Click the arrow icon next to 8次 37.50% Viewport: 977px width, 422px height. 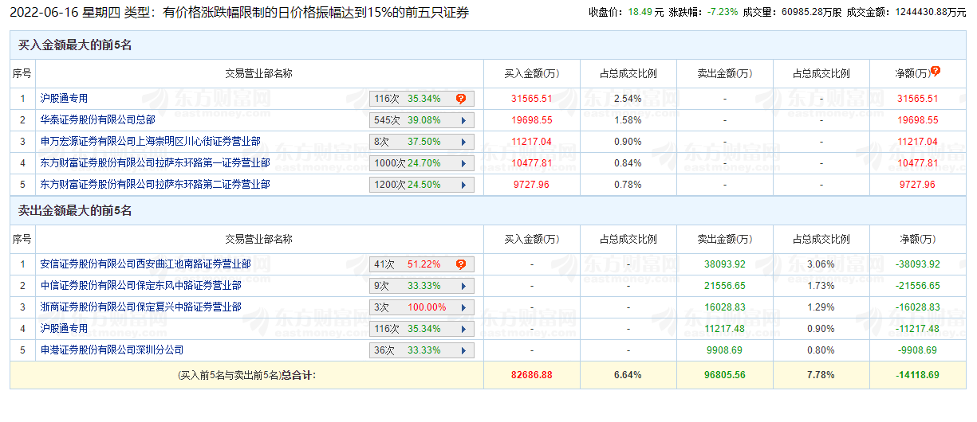(x=463, y=142)
